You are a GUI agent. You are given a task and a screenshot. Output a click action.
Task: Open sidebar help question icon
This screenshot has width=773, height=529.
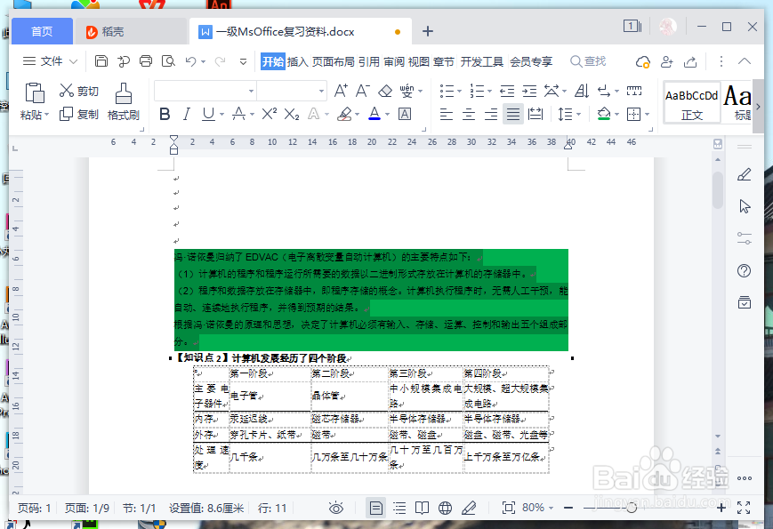point(744,270)
